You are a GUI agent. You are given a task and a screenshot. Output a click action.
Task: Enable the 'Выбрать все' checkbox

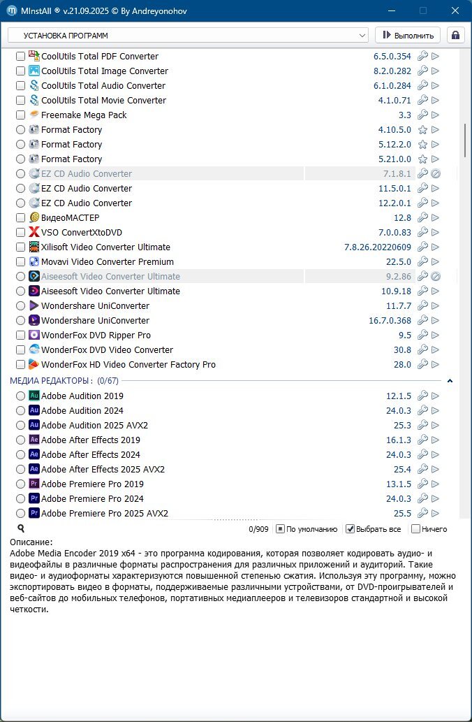pos(351,529)
